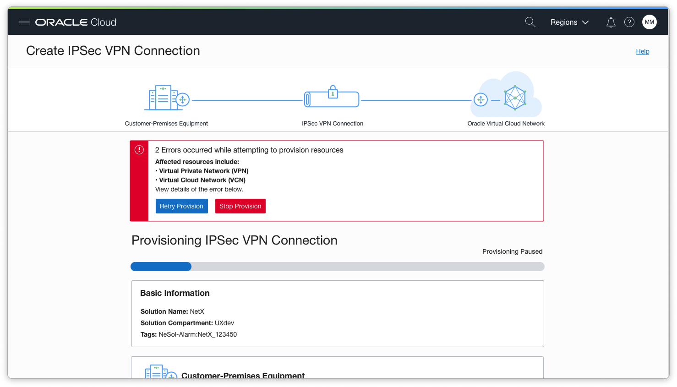Image resolution: width=677 pixels, height=387 pixels.
Task: Click the Oracle Cloud logo
Action: click(76, 22)
